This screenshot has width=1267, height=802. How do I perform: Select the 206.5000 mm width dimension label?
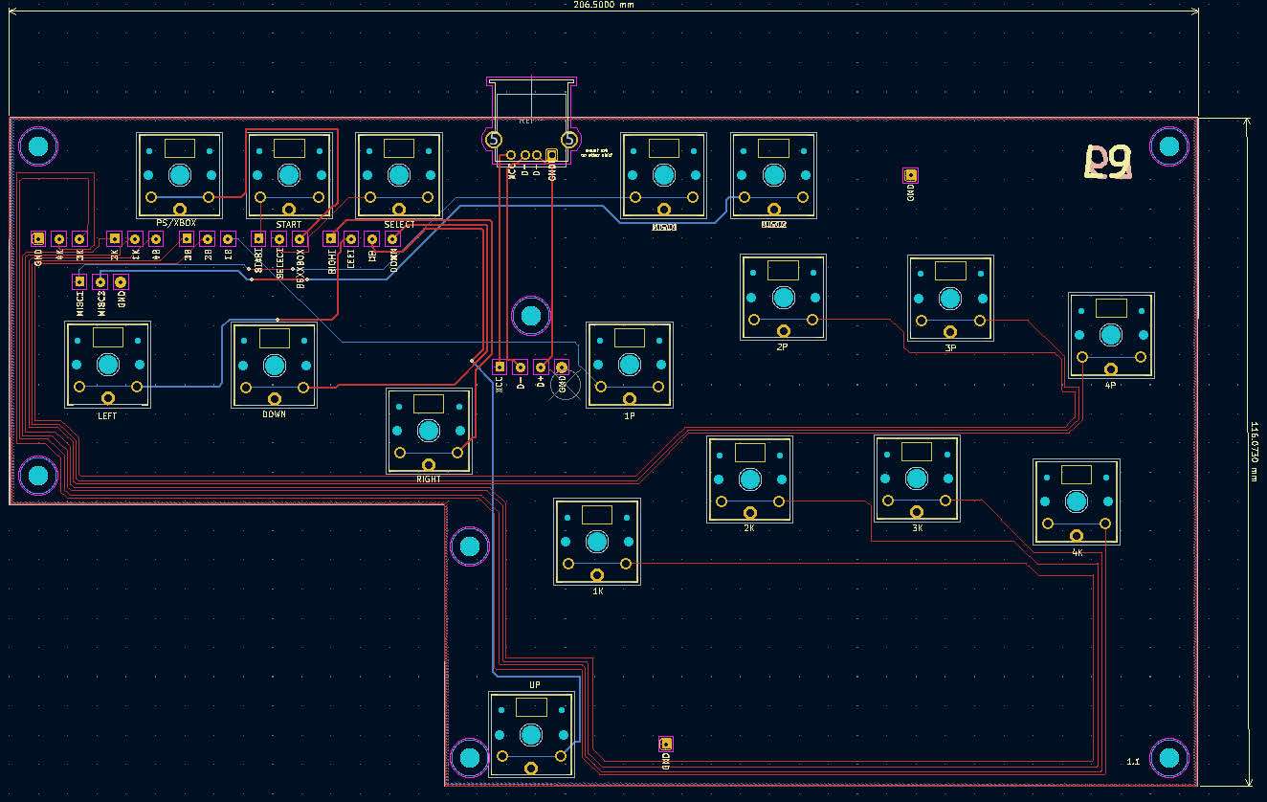(601, 5)
